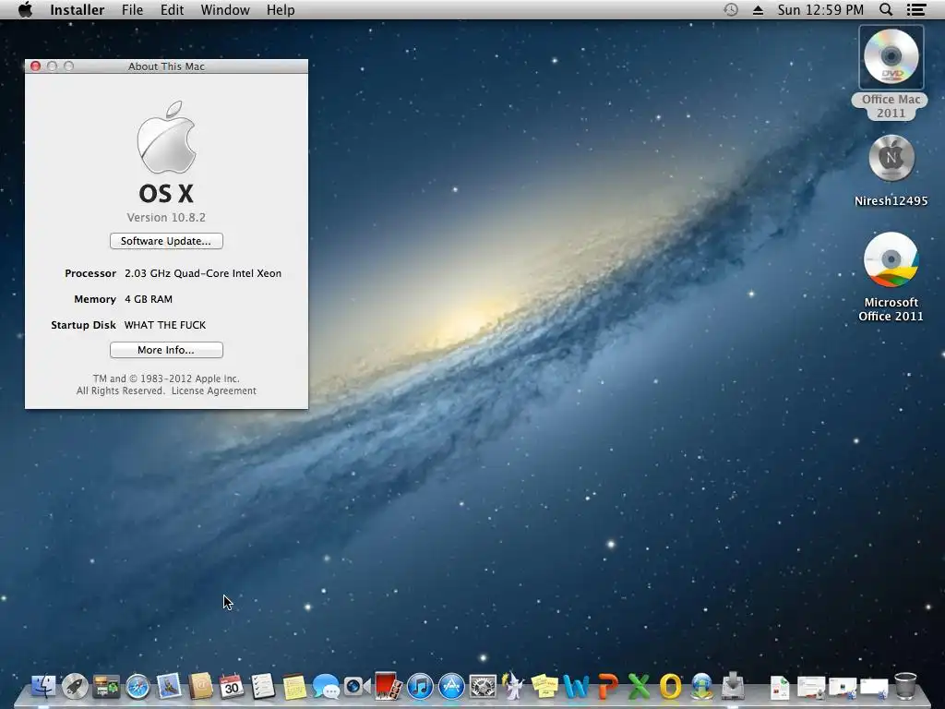Click More Info button
The width and height of the screenshot is (945, 709).
click(166, 350)
